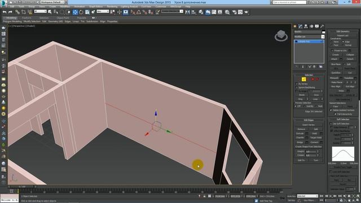
Task: Enable the By Vertex checkbox
Action: 297,84
